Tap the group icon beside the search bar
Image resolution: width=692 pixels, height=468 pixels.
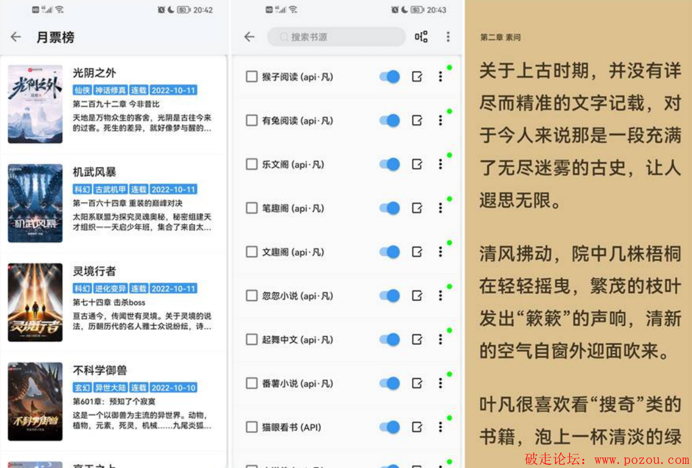(421, 37)
